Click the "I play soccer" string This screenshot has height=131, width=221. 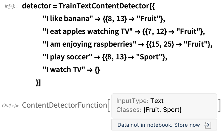(x=67, y=57)
